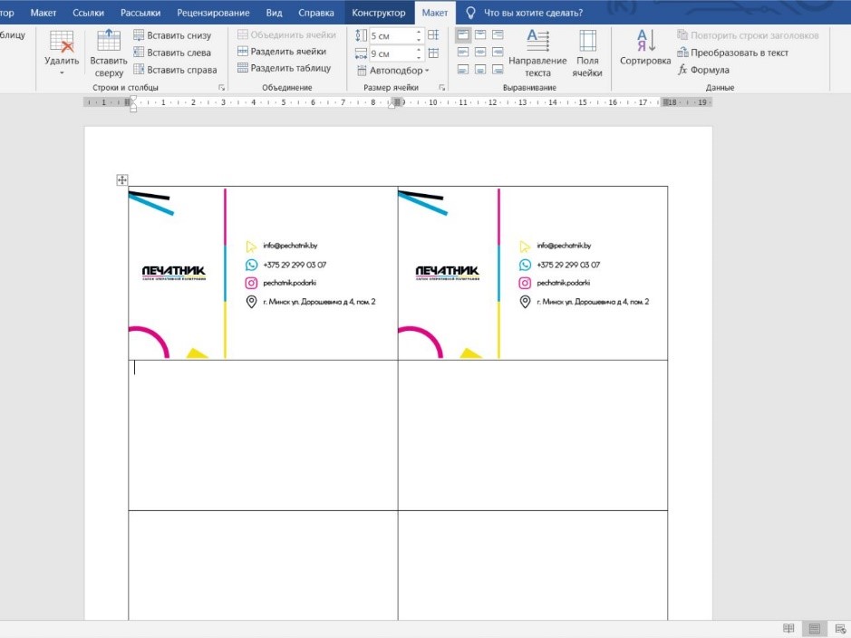Open the Конструктор ribbon tab
The width and height of the screenshot is (851, 638).
click(379, 13)
